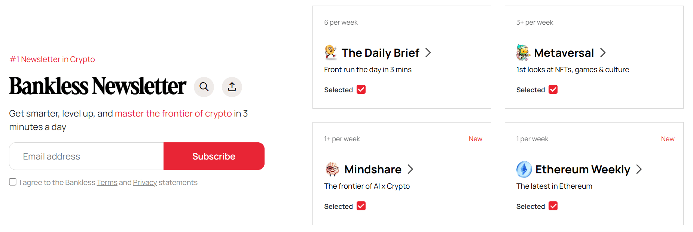Click The Daily Brief mascot icon
Viewport: 693px width, 232px height.
click(331, 53)
